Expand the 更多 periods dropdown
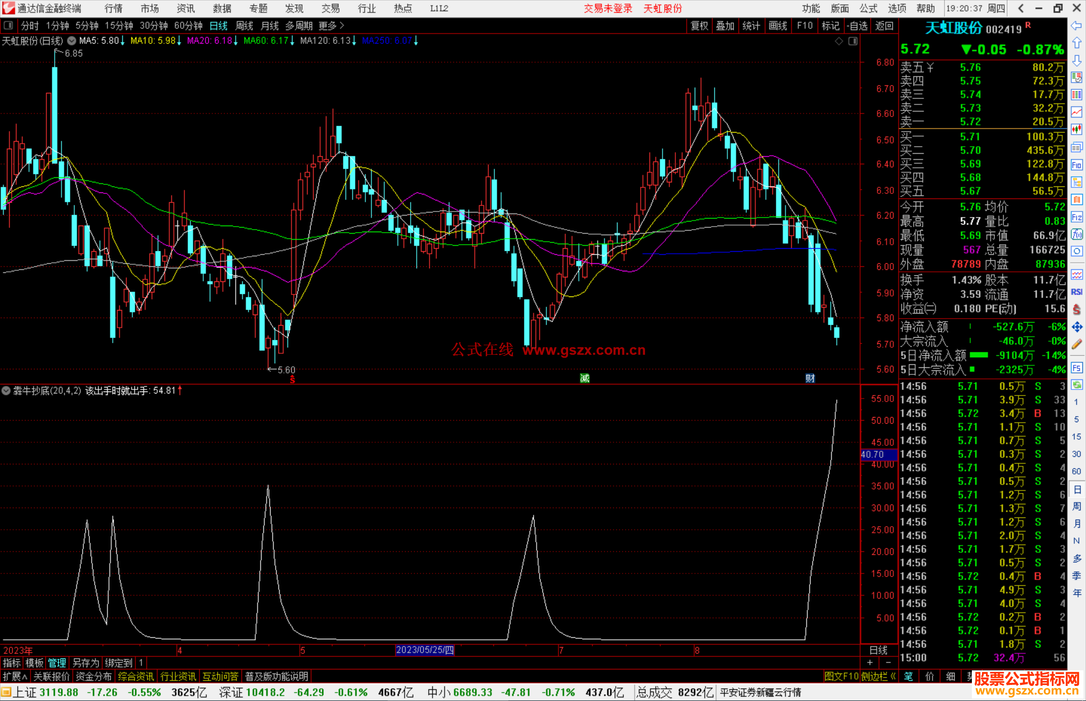Image resolution: width=1086 pixels, height=701 pixels. pyautogui.click(x=331, y=26)
